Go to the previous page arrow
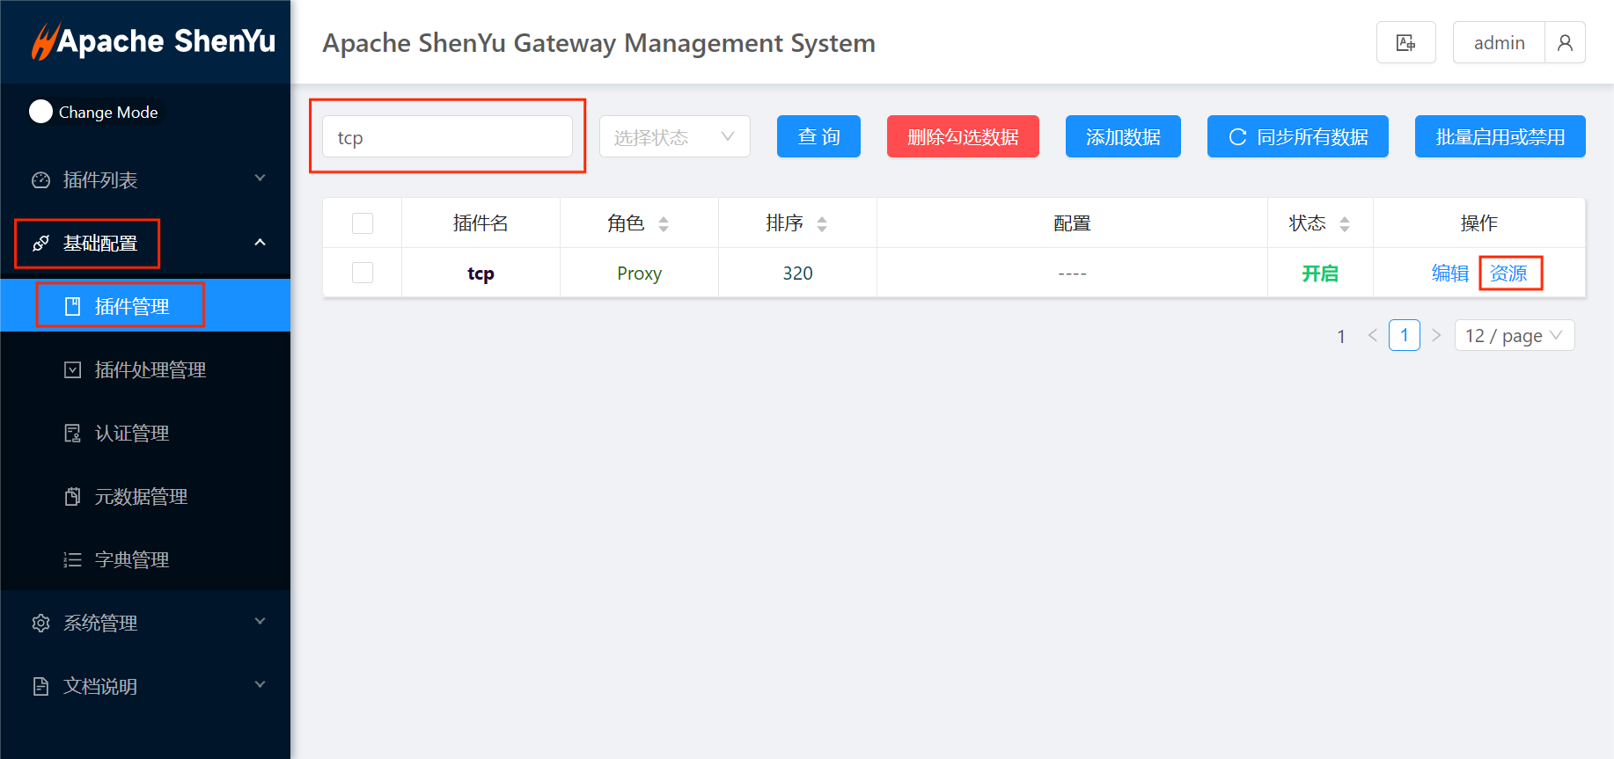 [1372, 335]
